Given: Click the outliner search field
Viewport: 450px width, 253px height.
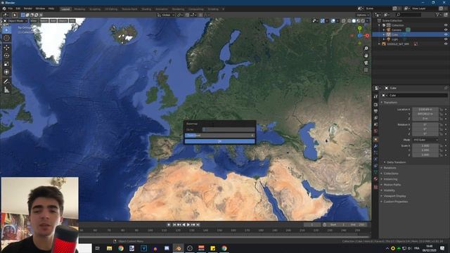Looking at the screenshot, I should tap(409, 15).
